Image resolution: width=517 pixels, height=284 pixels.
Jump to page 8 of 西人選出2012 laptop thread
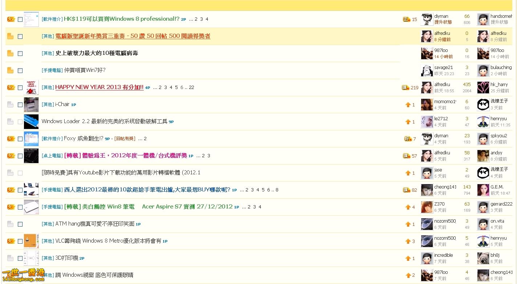click(277, 190)
